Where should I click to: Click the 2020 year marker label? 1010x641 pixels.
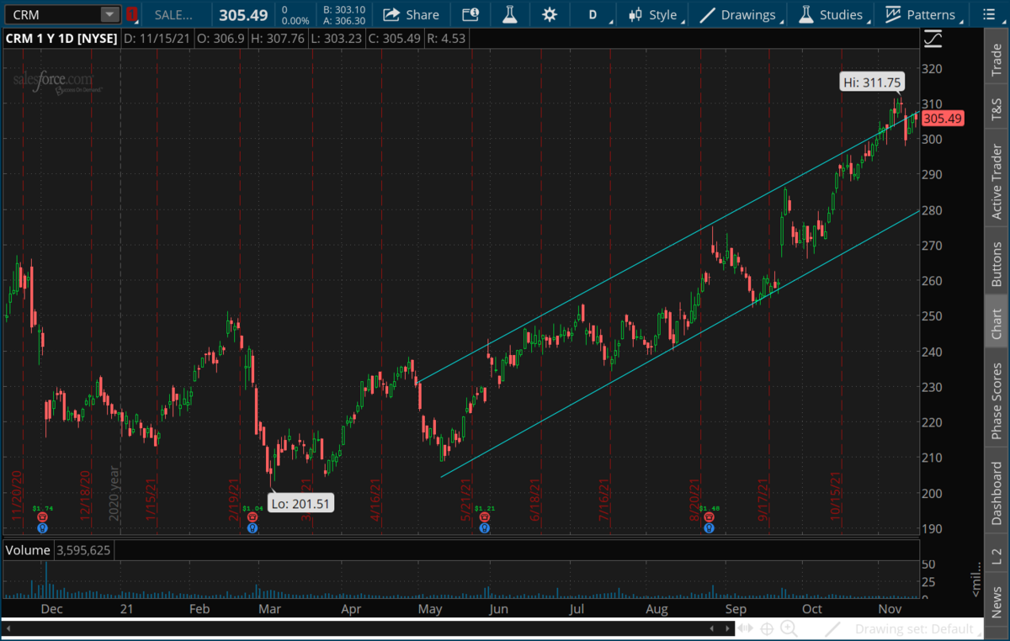115,495
